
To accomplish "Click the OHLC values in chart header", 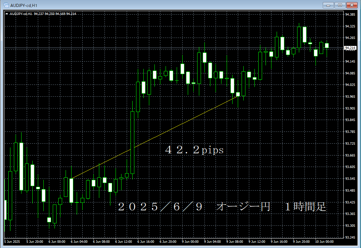I will (55, 14).
